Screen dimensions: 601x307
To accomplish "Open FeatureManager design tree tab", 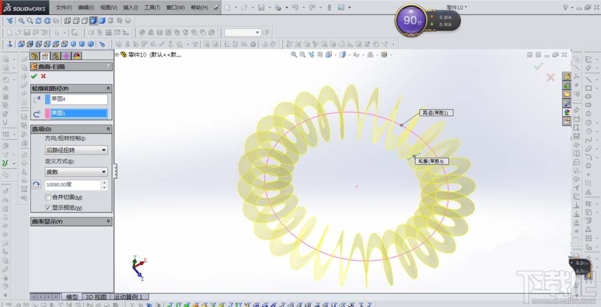I will coord(34,56).
